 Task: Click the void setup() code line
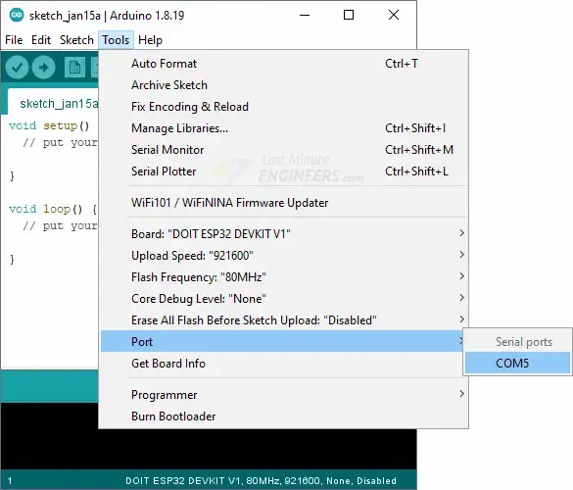pos(49,125)
